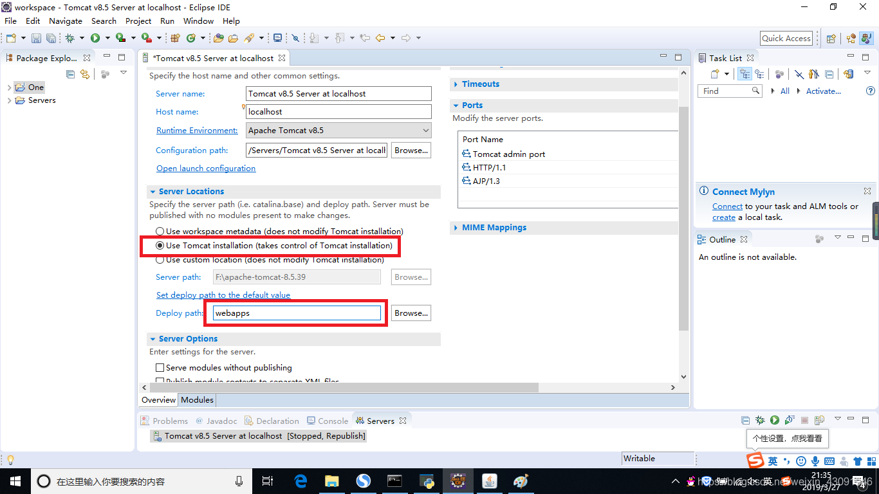Click the Server name input field
This screenshot has height=494, width=879.
click(x=338, y=93)
